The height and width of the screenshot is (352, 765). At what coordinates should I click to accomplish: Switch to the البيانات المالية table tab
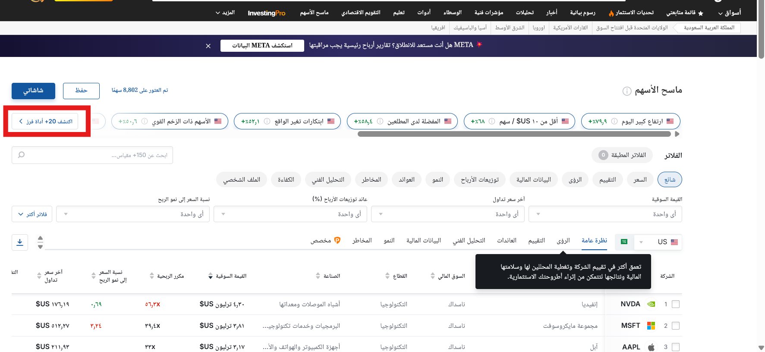(x=423, y=240)
